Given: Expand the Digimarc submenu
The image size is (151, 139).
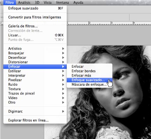Looking at the screenshot, I should 35,111.
